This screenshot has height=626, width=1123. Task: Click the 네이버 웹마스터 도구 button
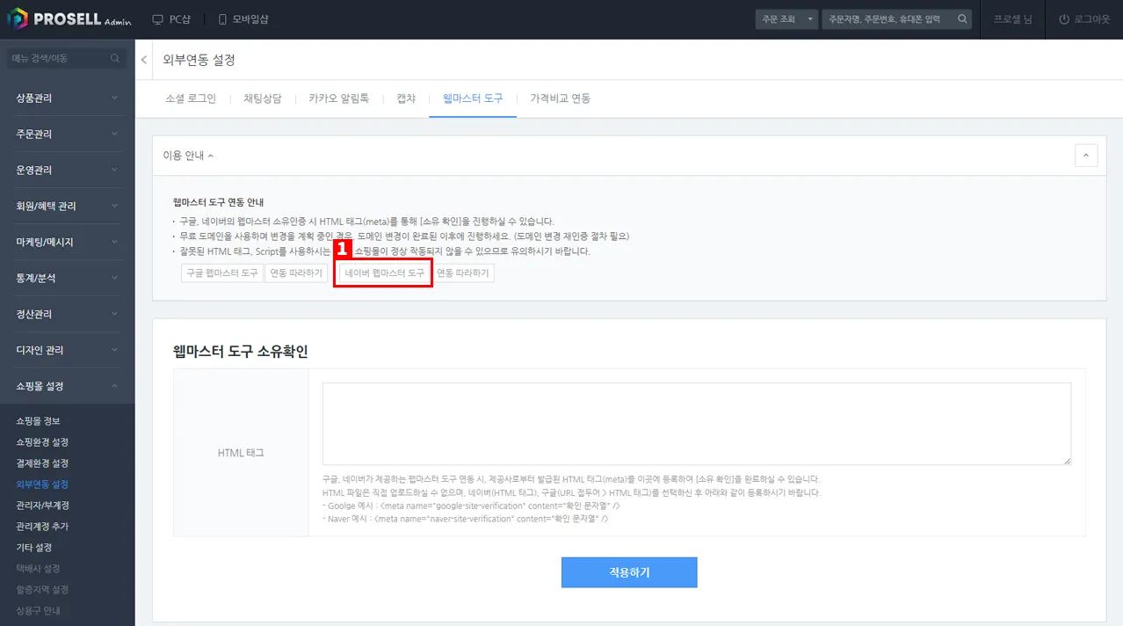point(385,273)
